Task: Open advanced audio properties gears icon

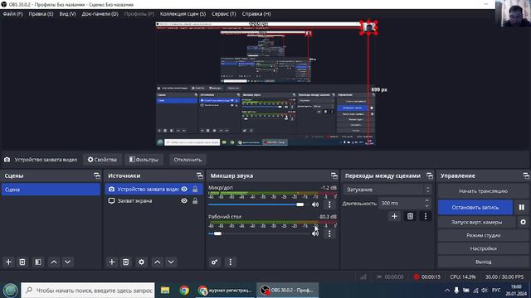Action: coord(214,262)
